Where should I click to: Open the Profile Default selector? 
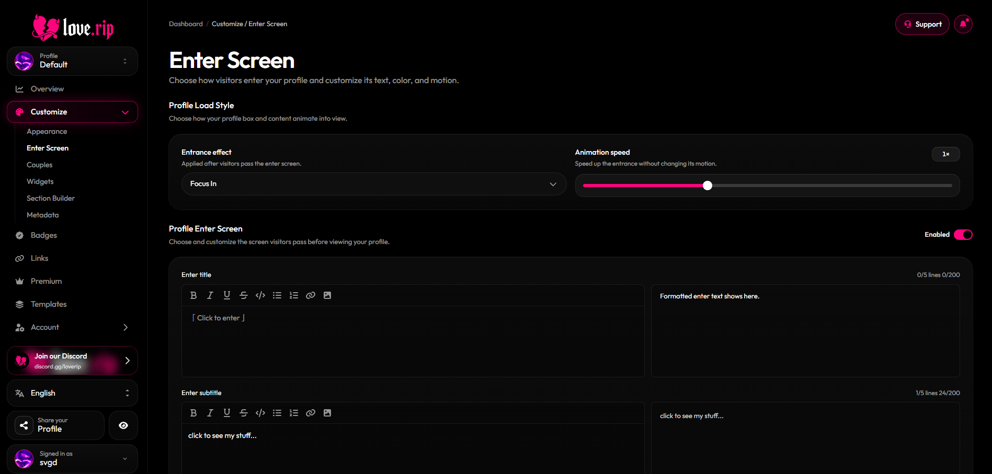click(x=72, y=61)
